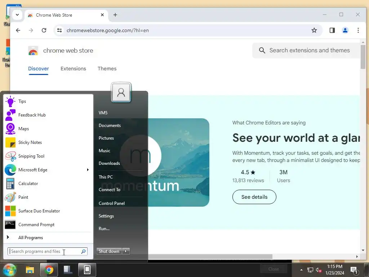Open Downloads from Start menu
Viewport: 369px width, 277px height.
coord(110,163)
